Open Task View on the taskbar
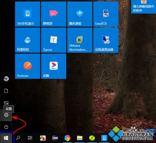Viewport: 156px width, 143px height. tap(30, 138)
